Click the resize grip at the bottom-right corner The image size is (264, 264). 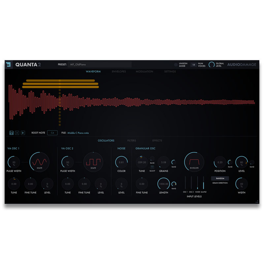[257, 202]
